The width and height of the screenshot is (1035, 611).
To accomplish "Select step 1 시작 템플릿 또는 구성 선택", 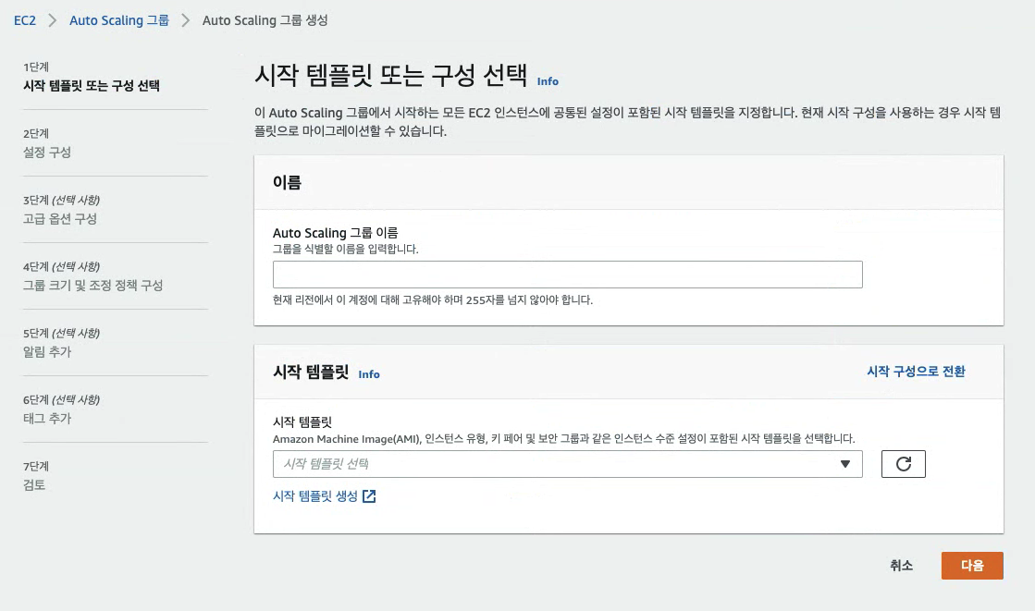I will (x=92, y=86).
